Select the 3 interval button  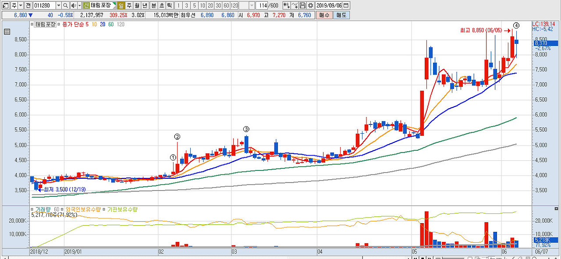pyautogui.click(x=187, y=6)
